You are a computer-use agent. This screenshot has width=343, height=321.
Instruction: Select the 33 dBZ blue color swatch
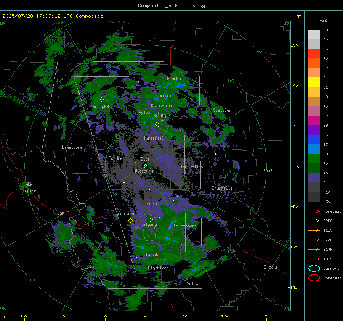[314, 140]
